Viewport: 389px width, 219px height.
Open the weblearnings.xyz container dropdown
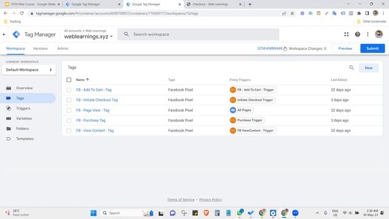[88, 36]
